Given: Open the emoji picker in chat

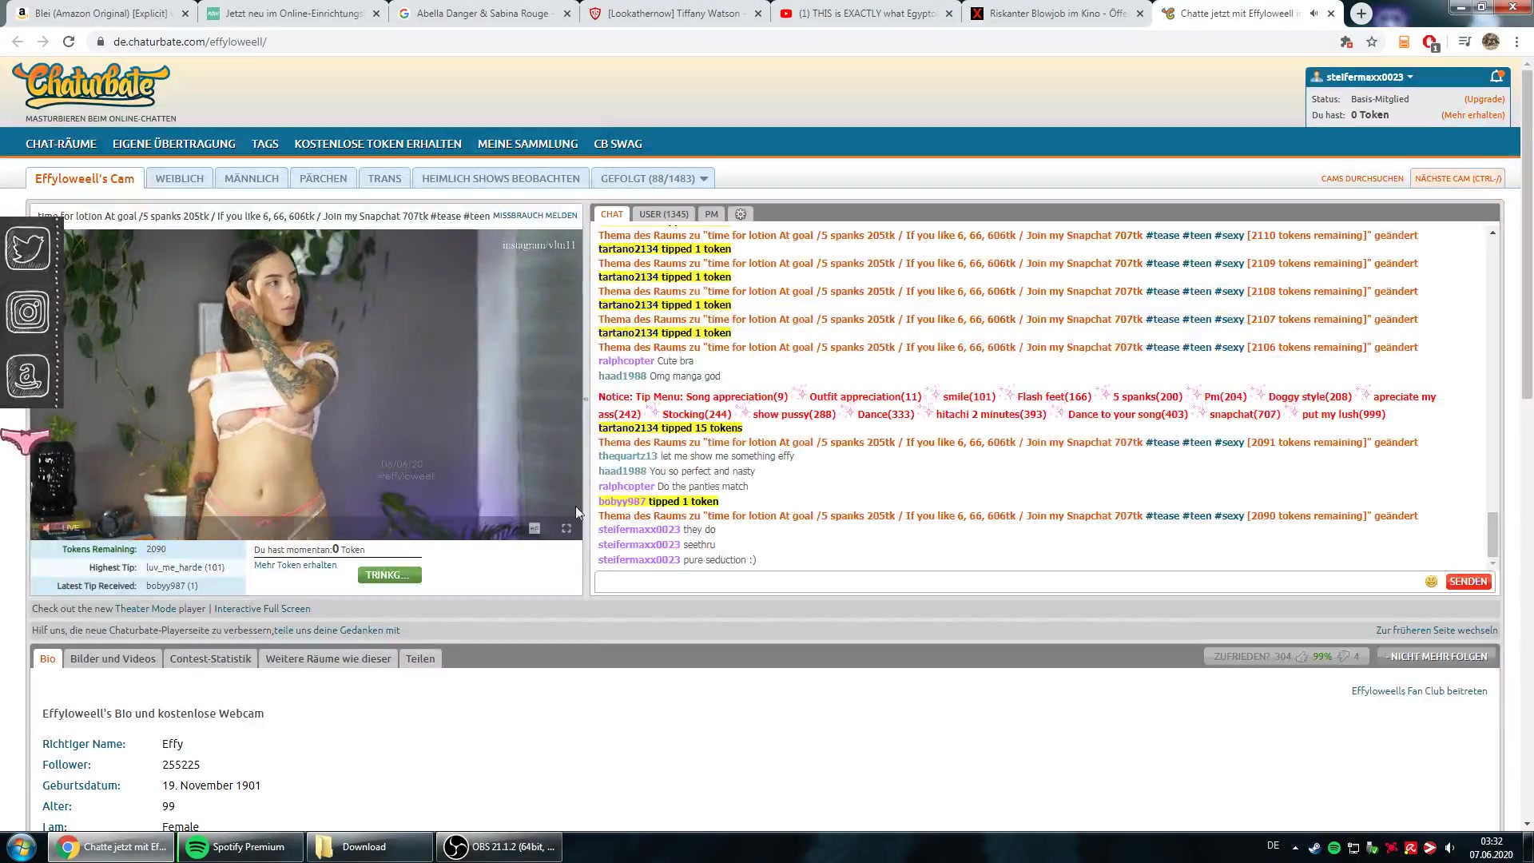Looking at the screenshot, I should 1431,582.
